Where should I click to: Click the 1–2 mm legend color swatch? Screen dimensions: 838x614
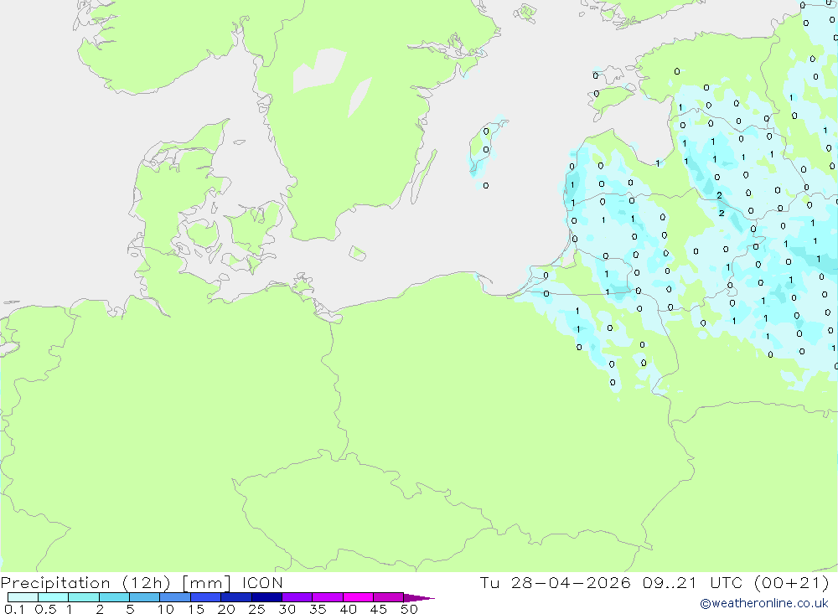[x=84, y=597]
